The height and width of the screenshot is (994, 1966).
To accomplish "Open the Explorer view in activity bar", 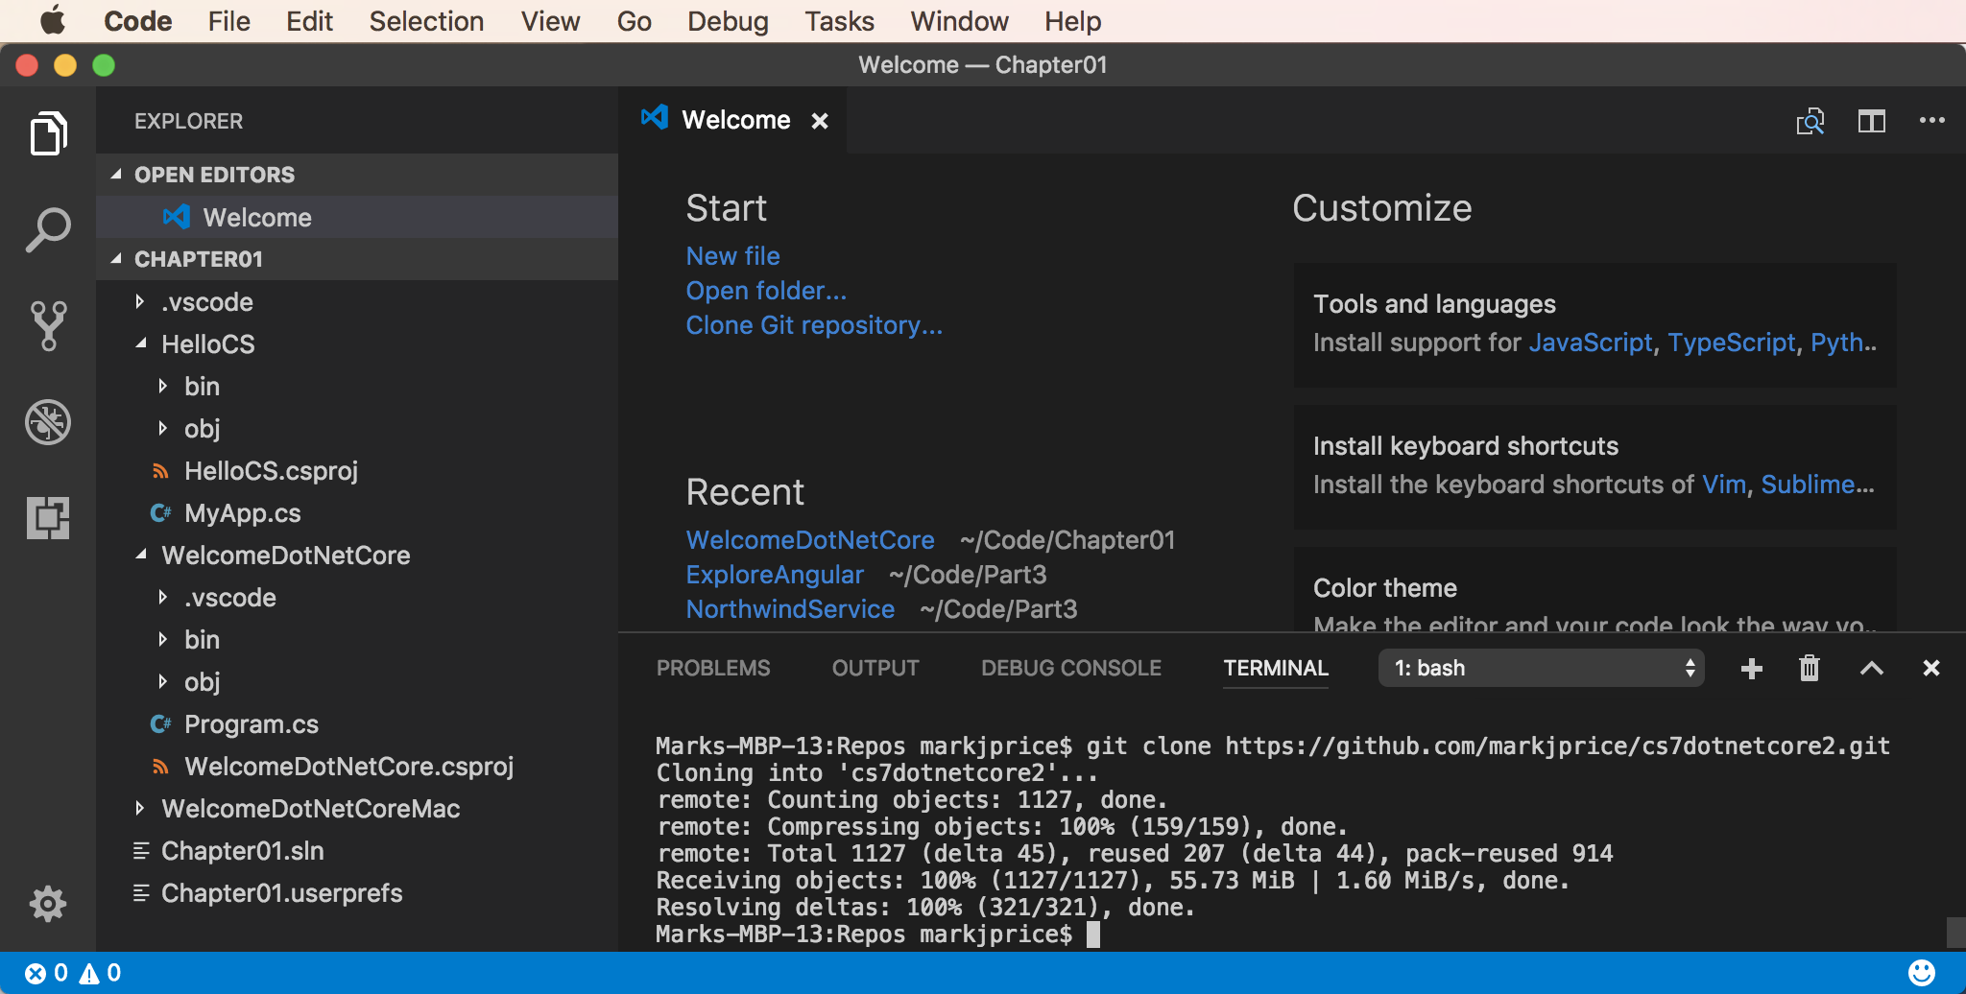I will coord(48,133).
